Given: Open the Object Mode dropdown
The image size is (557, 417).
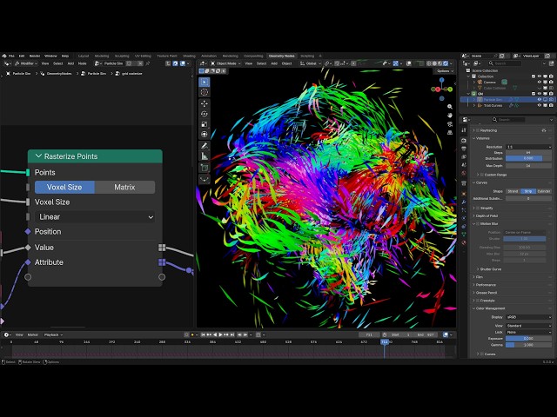Looking at the screenshot, I should pyautogui.click(x=225, y=63).
